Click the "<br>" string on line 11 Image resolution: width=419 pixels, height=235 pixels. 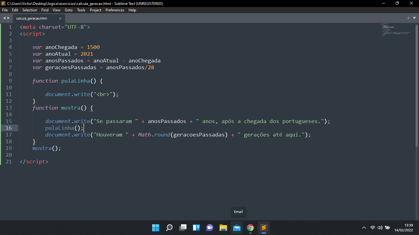[x=103, y=94]
